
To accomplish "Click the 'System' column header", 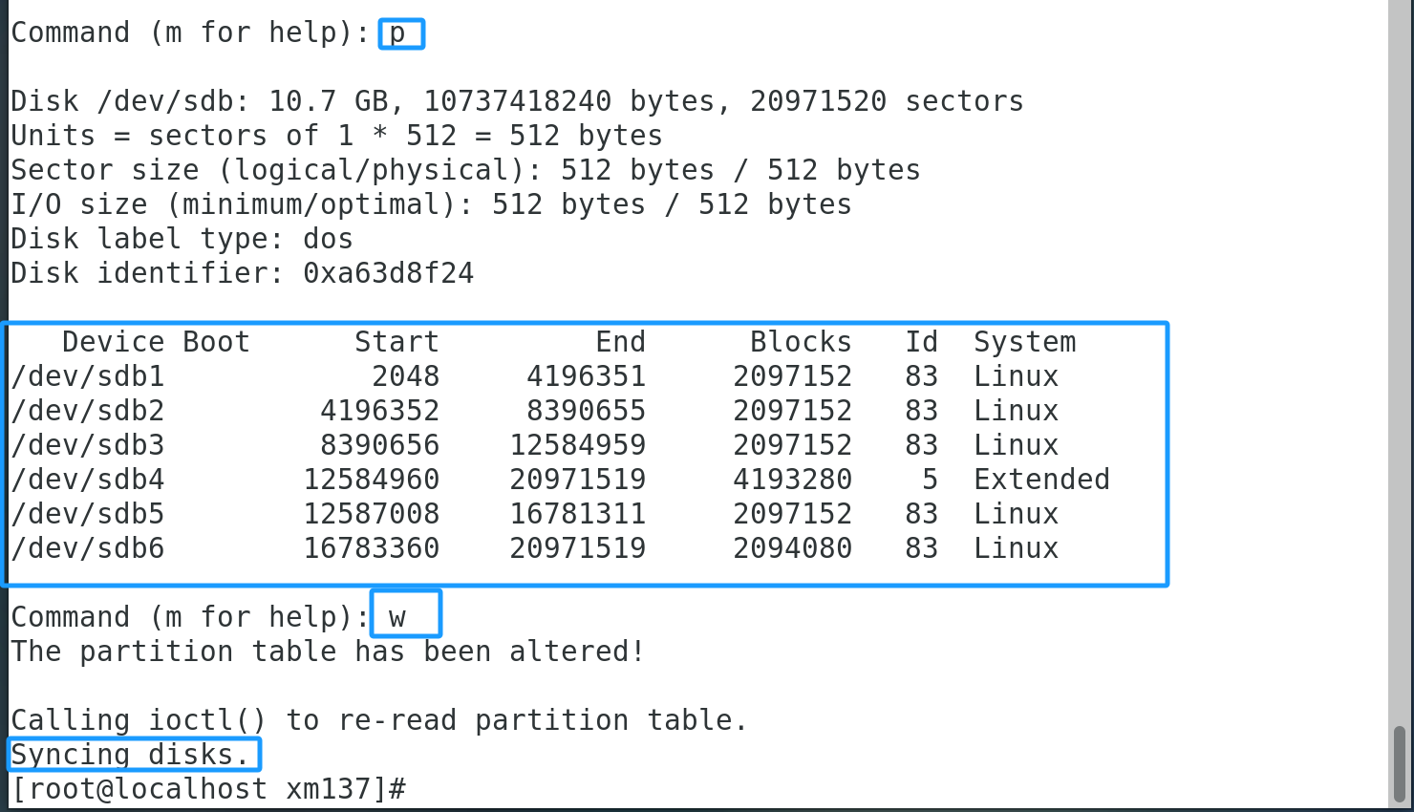I will pos(1024,342).
